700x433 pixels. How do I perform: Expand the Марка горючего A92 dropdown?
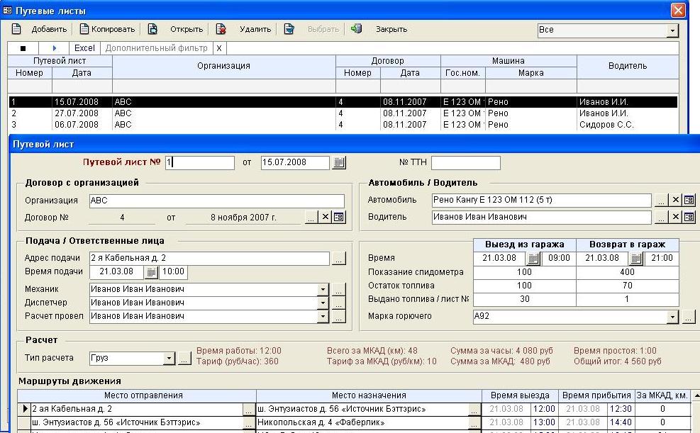(673, 317)
